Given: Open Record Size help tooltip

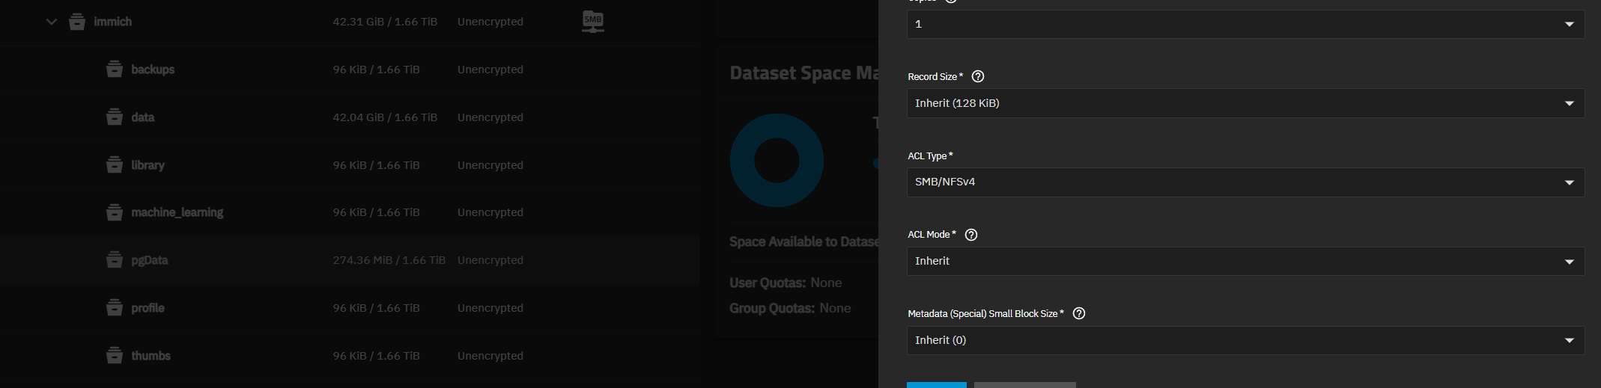Looking at the screenshot, I should (x=978, y=76).
